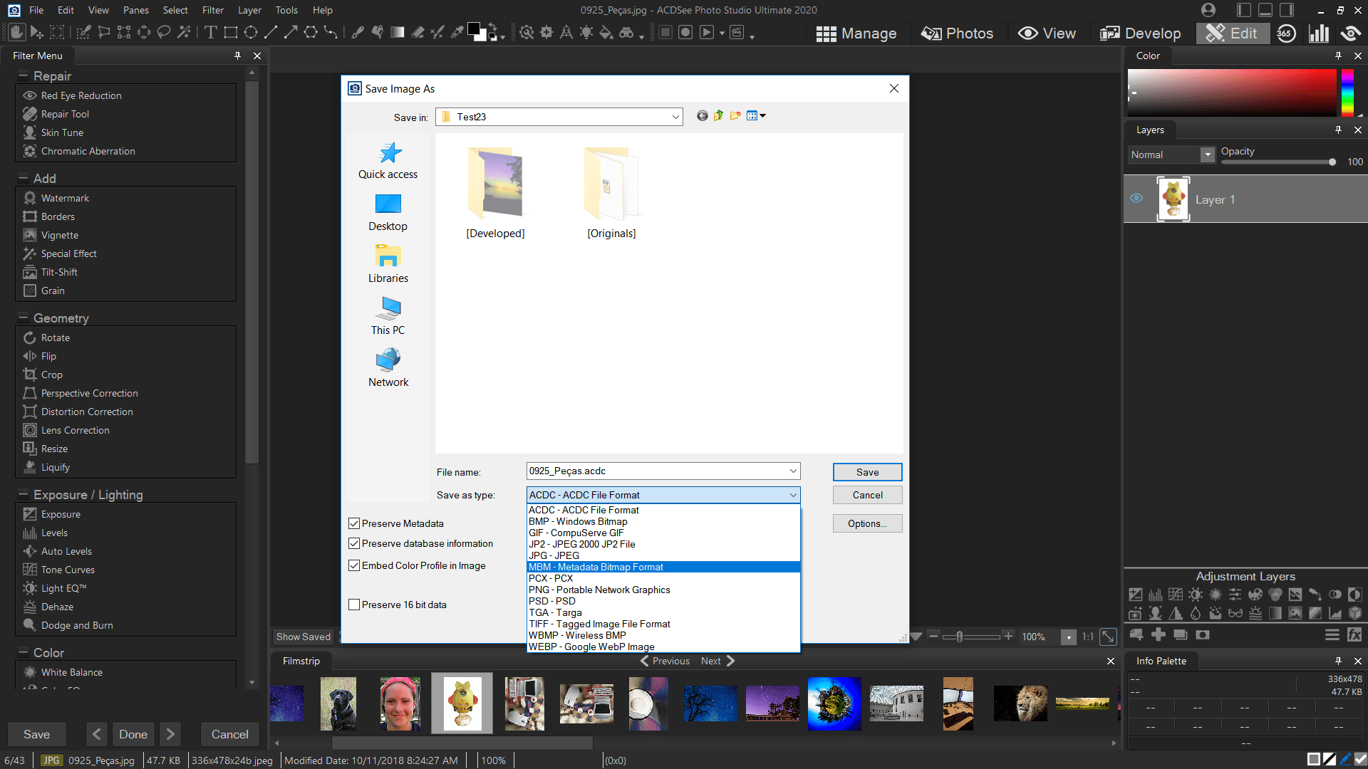Select the lion thumbnail in Filmstrip
The height and width of the screenshot is (769, 1368).
pos(1020,703)
